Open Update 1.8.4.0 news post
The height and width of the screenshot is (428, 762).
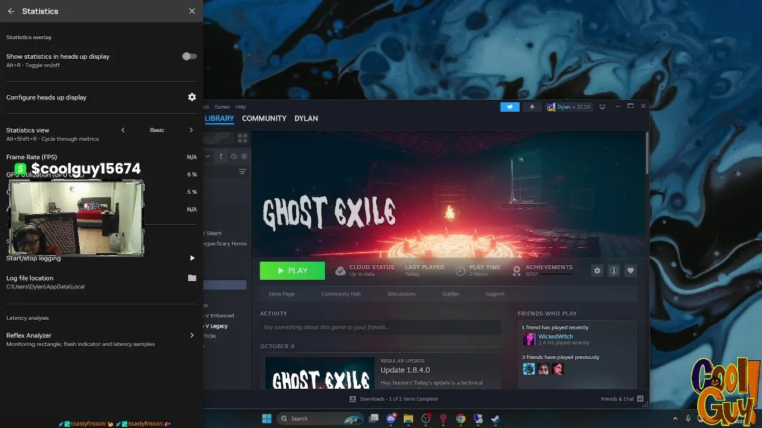[405, 370]
